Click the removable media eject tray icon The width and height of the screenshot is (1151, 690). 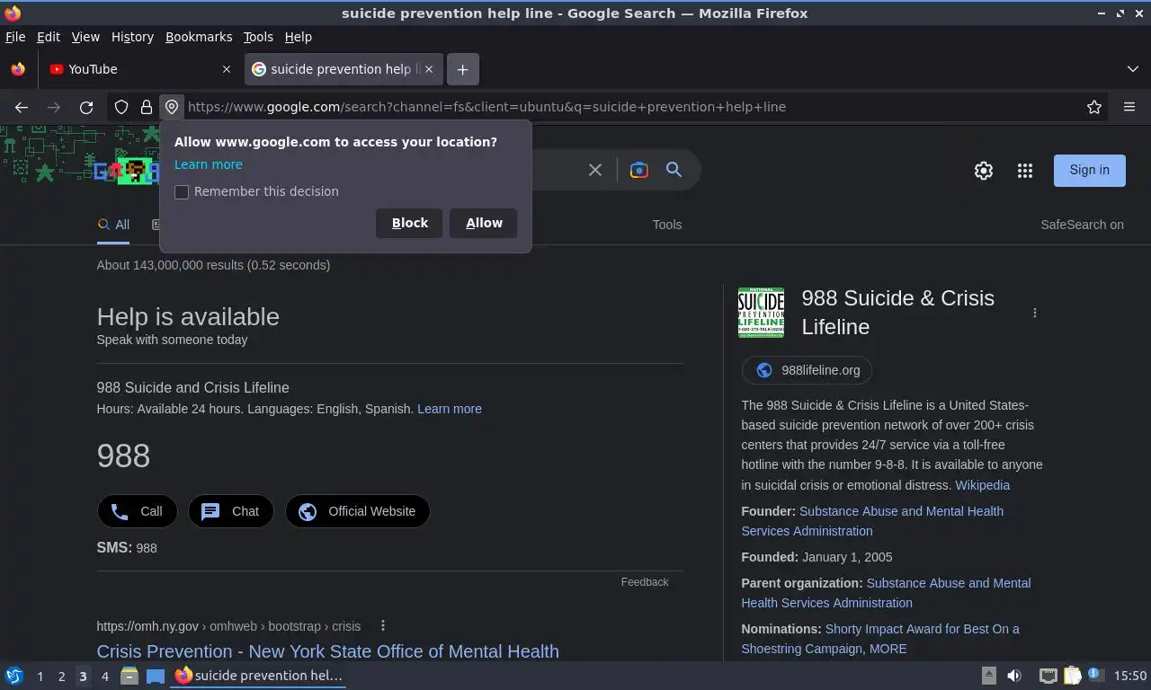988,676
